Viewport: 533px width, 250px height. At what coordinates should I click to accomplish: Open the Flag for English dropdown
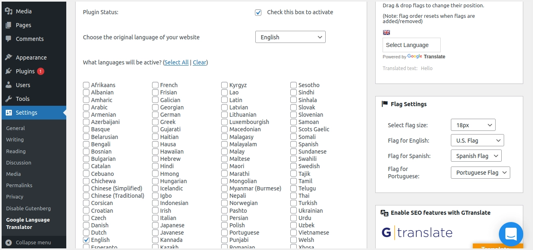click(477, 141)
